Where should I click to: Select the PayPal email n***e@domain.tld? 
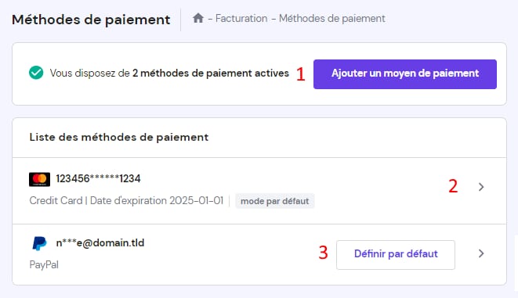pos(100,243)
